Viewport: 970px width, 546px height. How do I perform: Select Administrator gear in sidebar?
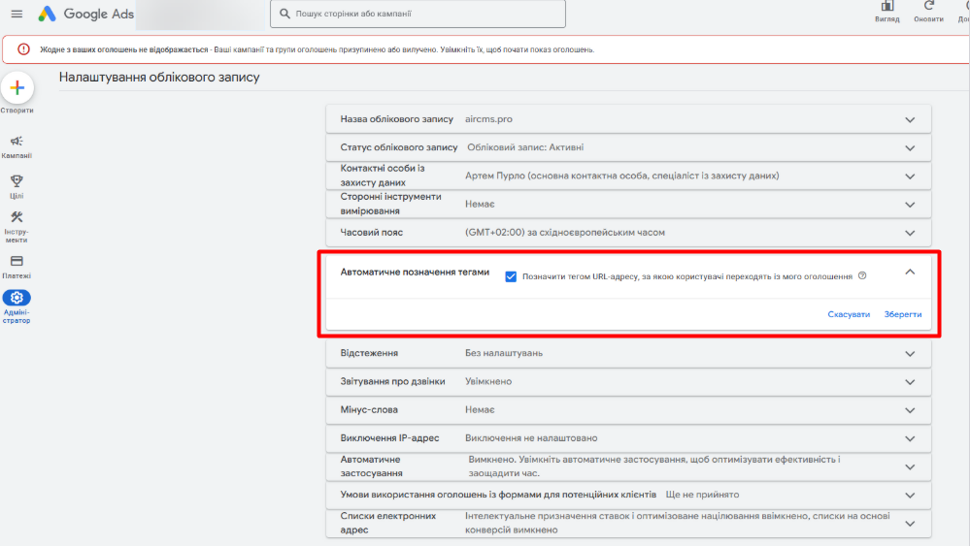[17, 298]
